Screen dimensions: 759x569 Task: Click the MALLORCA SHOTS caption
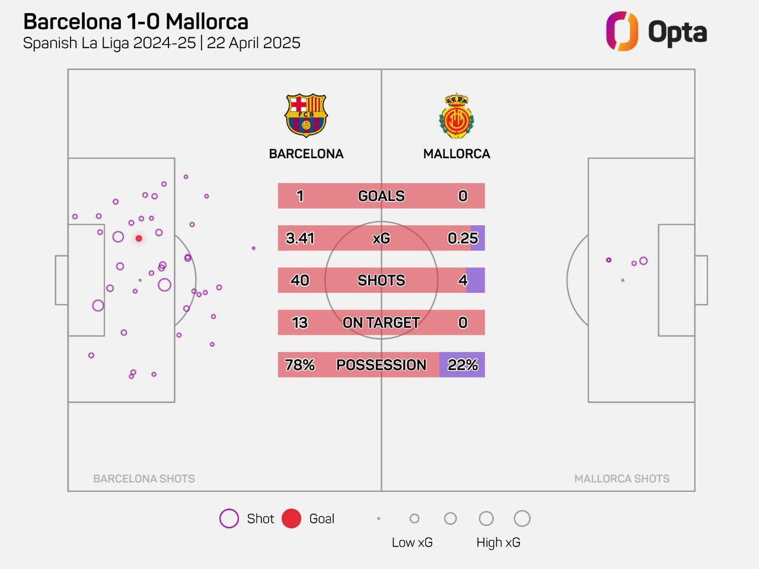coord(621,478)
